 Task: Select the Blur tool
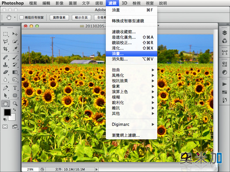5,80
